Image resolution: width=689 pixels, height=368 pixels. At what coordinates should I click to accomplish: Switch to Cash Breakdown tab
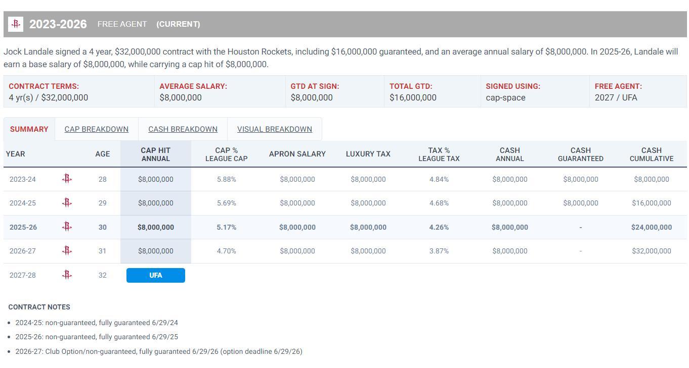point(183,129)
